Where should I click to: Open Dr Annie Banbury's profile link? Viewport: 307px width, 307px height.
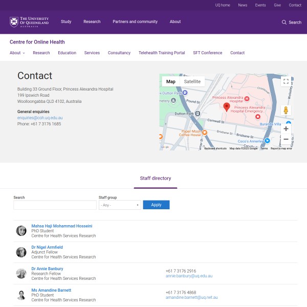tap(47, 269)
